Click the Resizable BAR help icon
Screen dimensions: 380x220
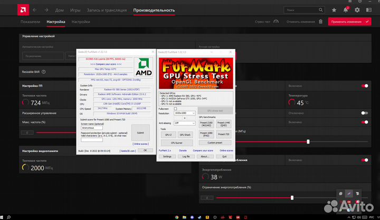pos(44,72)
